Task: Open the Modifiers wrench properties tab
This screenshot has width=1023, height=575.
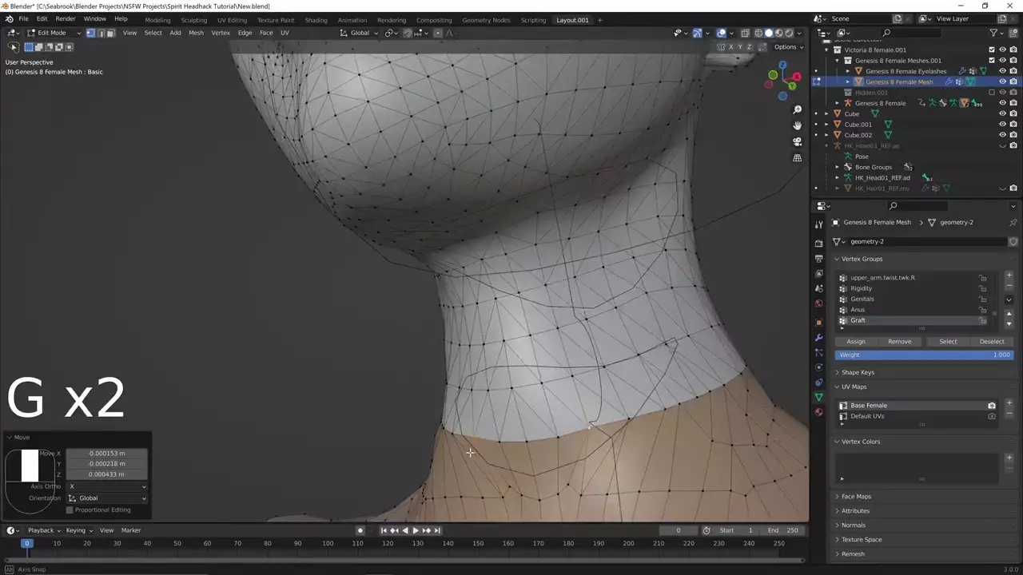Action: click(818, 337)
